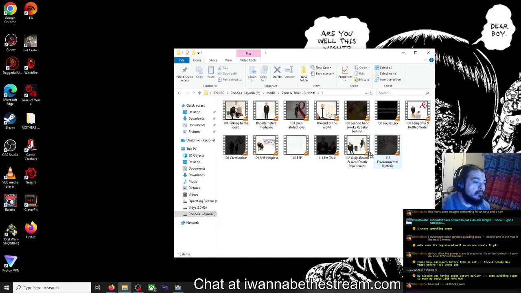521x293 pixels.
Task: Click This PC in the address breadcrumb
Action: tap(219, 93)
